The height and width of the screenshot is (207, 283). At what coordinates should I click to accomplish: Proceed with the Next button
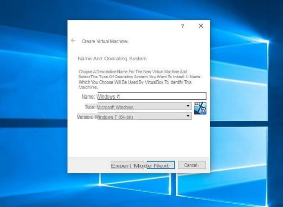(x=161, y=165)
